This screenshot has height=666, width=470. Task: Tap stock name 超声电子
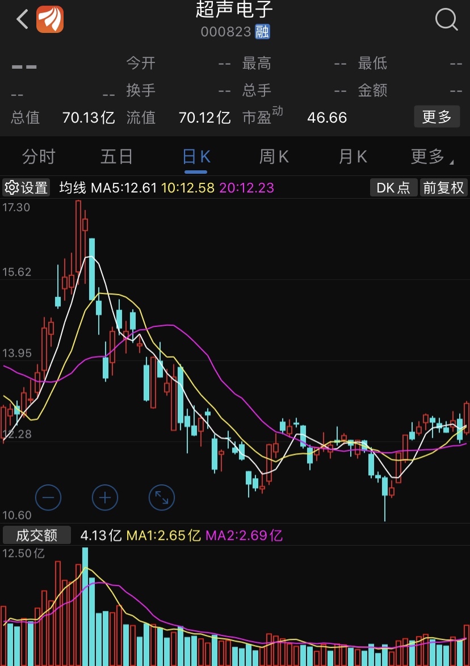pyautogui.click(x=234, y=9)
